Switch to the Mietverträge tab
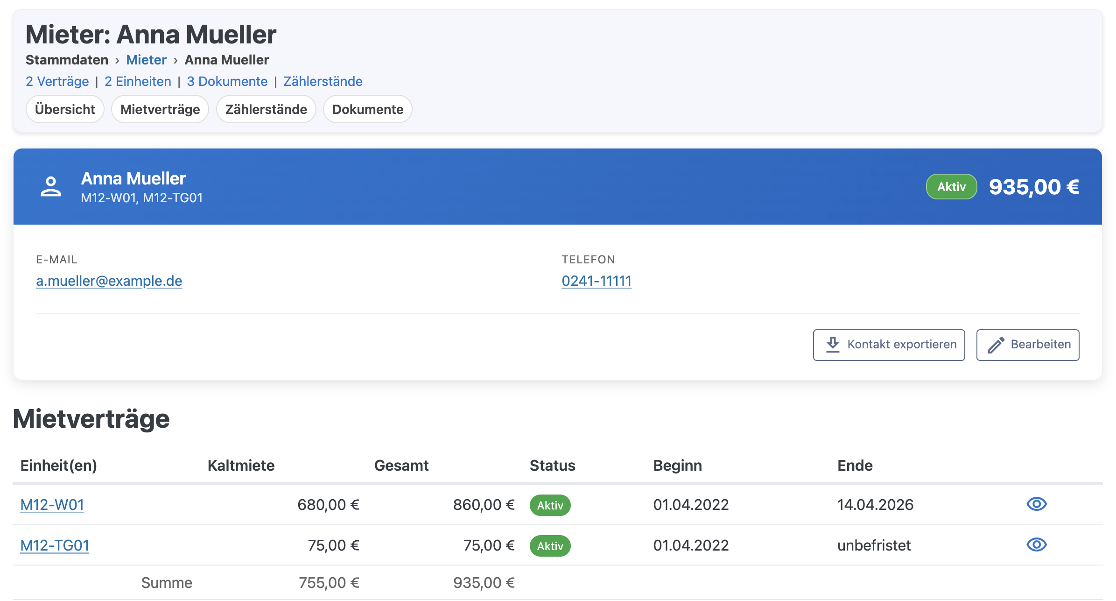This screenshot has width=1116, height=601. coord(160,109)
